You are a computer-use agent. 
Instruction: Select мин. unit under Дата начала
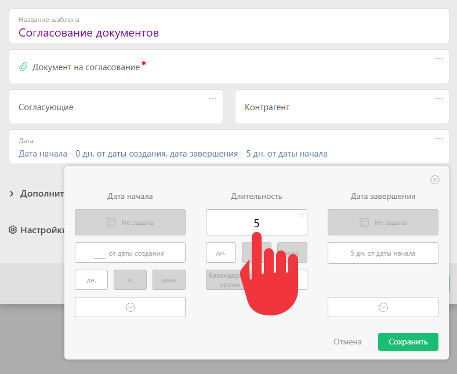click(169, 280)
